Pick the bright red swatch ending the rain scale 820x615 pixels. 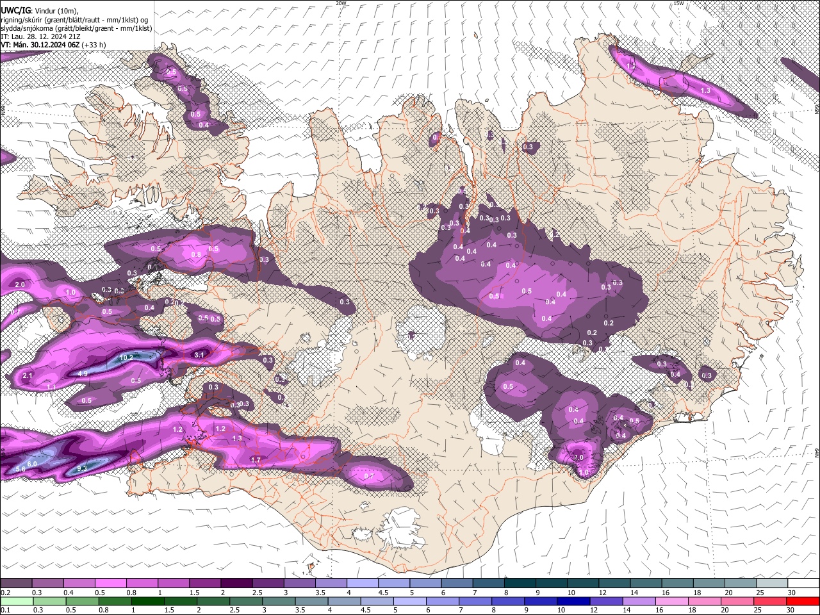803,601
